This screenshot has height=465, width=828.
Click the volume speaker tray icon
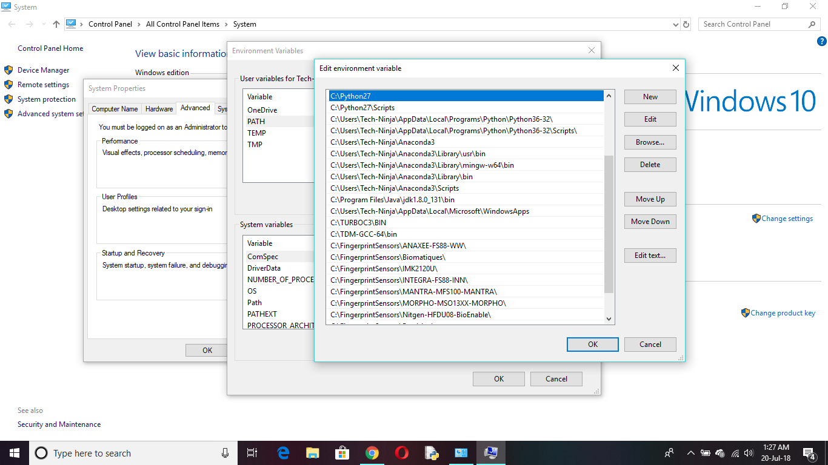749,453
